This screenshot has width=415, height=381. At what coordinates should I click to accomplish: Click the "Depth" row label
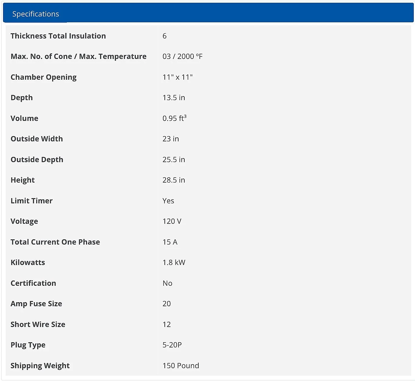click(22, 98)
